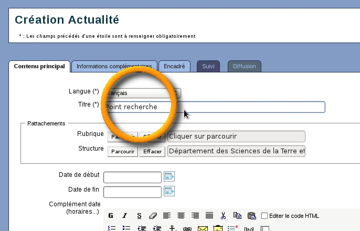The height and width of the screenshot is (231, 360).
Task: Open the Encadré tab
Action: click(174, 67)
